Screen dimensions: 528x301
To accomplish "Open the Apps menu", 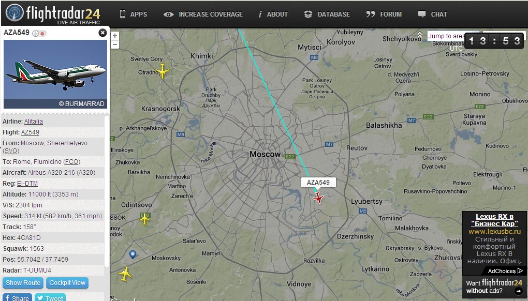I will (134, 14).
